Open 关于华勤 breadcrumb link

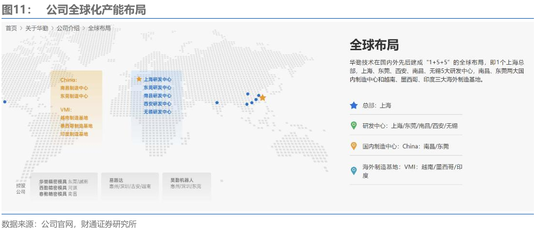coord(37,28)
